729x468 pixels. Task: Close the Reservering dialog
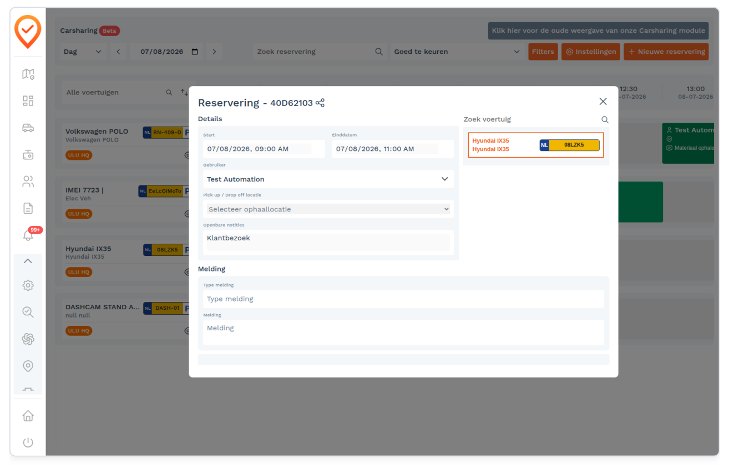[x=603, y=102]
